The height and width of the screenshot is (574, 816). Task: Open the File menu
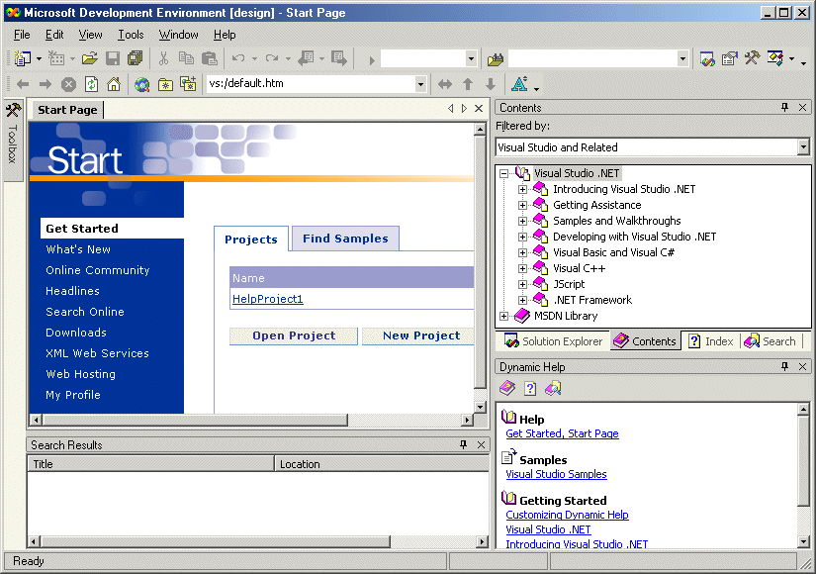pyautogui.click(x=22, y=35)
